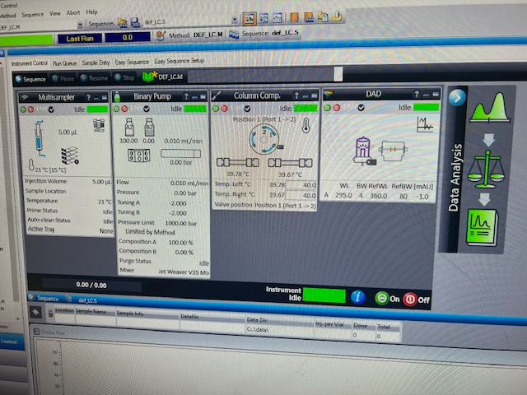Screen dimensions: 527x395
Task: Select the right column icon at 39.67 °C
Action: click(290, 163)
